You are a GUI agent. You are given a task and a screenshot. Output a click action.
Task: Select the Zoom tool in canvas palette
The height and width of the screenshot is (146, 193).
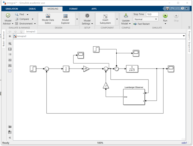point(10,44)
